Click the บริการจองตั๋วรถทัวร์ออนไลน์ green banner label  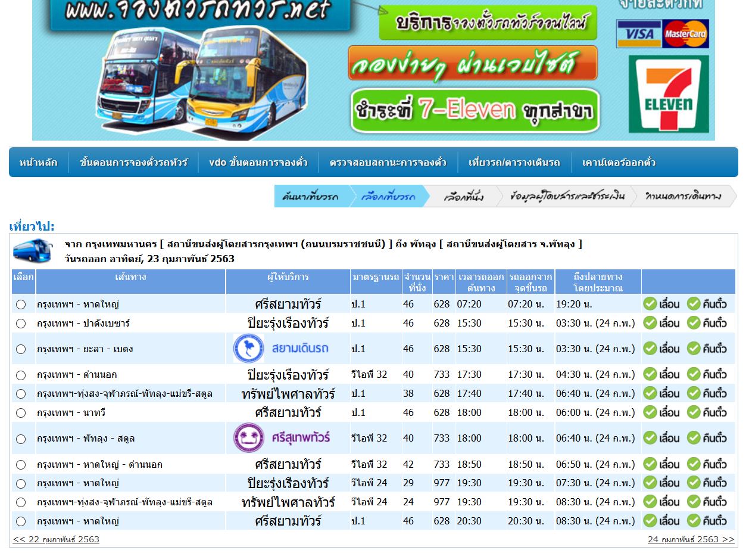click(x=488, y=23)
